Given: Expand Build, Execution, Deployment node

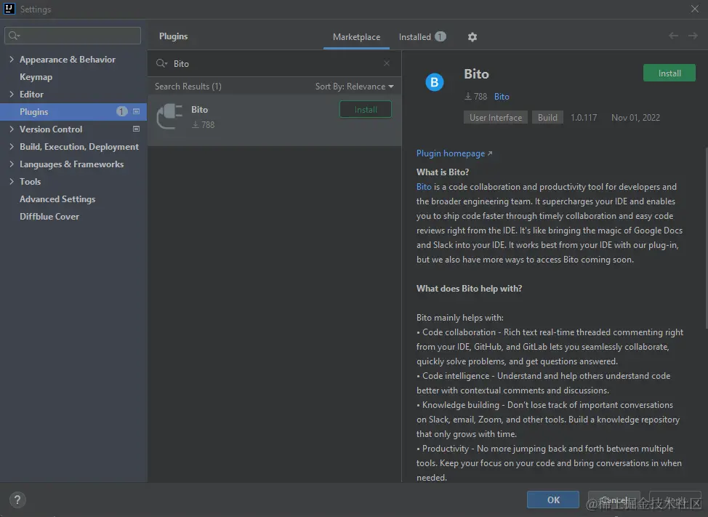Looking at the screenshot, I should (12, 146).
